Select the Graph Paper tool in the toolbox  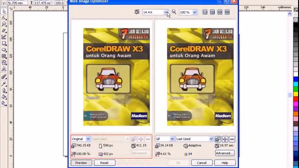(x=4, y=56)
